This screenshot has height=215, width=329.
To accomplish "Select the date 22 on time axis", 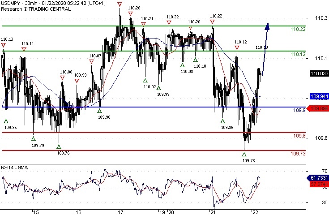I will (255, 212).
